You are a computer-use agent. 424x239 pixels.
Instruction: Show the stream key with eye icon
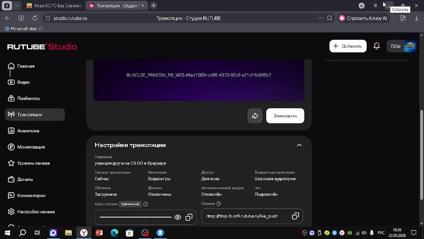[178, 217]
